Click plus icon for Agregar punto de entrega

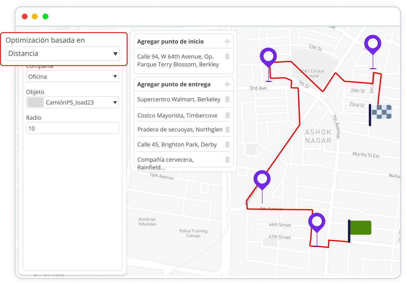(x=227, y=84)
